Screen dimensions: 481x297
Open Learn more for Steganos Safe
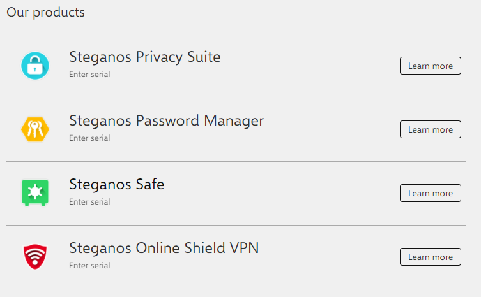click(430, 193)
